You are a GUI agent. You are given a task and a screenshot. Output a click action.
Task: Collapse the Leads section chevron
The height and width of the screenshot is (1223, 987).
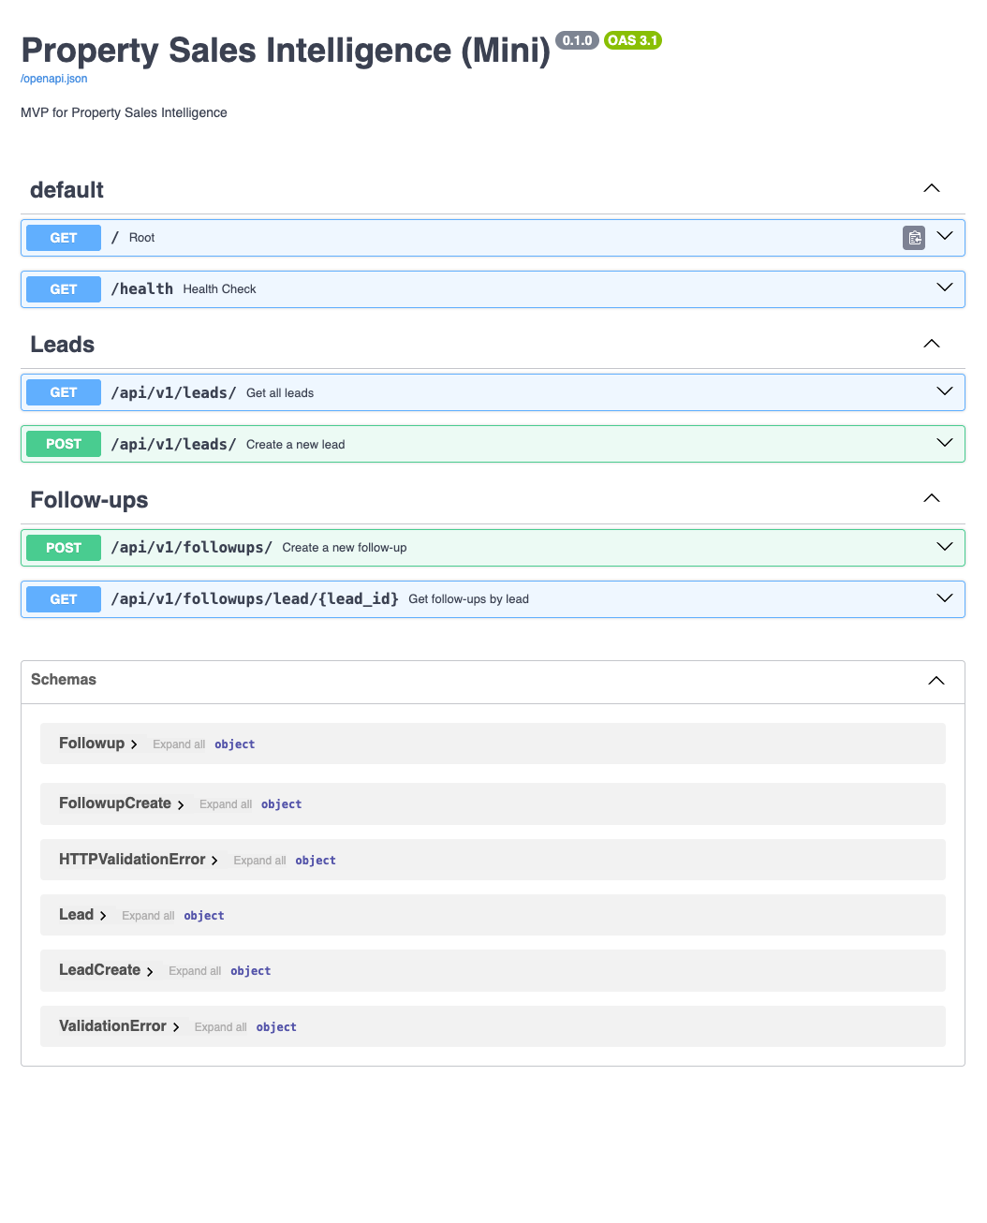[931, 344]
